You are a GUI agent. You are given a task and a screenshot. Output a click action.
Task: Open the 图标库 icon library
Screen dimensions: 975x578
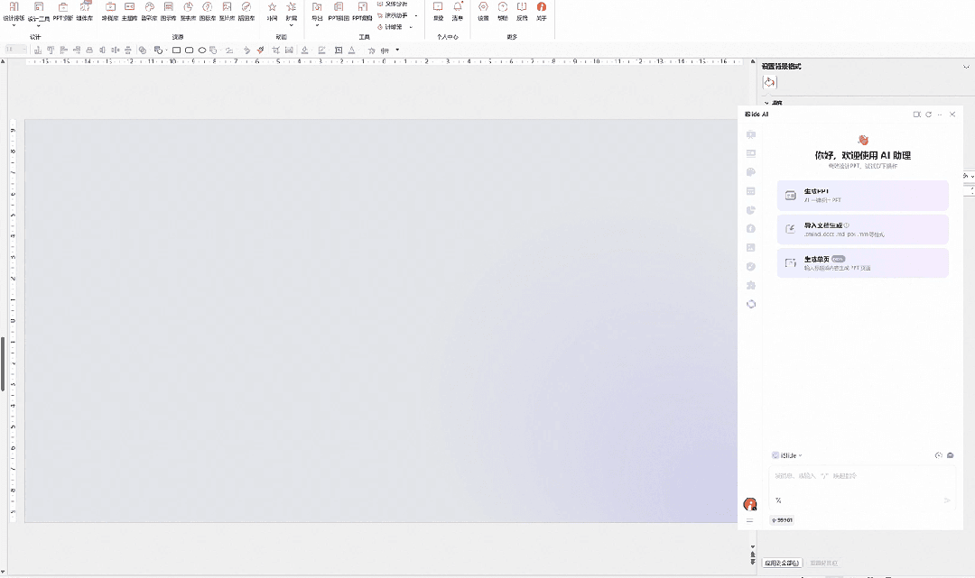(x=208, y=11)
